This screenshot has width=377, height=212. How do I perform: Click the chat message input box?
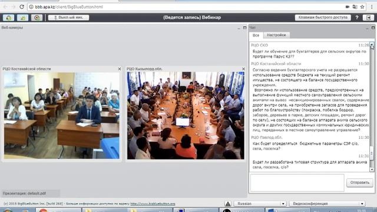coord(297,183)
